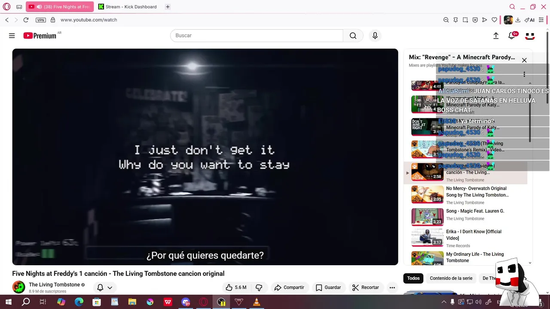Open the Opera menu logo
This screenshot has width=550, height=309.
pyautogui.click(x=6, y=7)
